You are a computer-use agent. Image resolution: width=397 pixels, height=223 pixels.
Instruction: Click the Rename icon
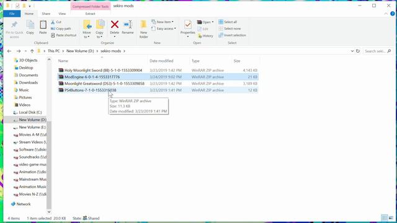(x=128, y=25)
